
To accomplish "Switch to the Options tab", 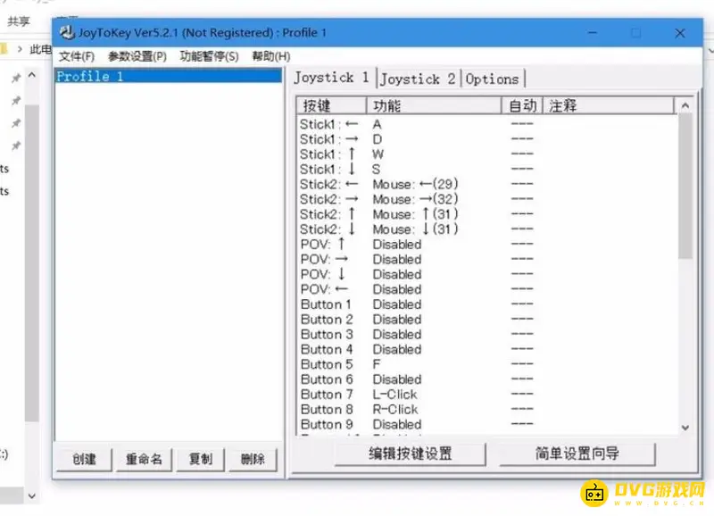I will 492,79.
